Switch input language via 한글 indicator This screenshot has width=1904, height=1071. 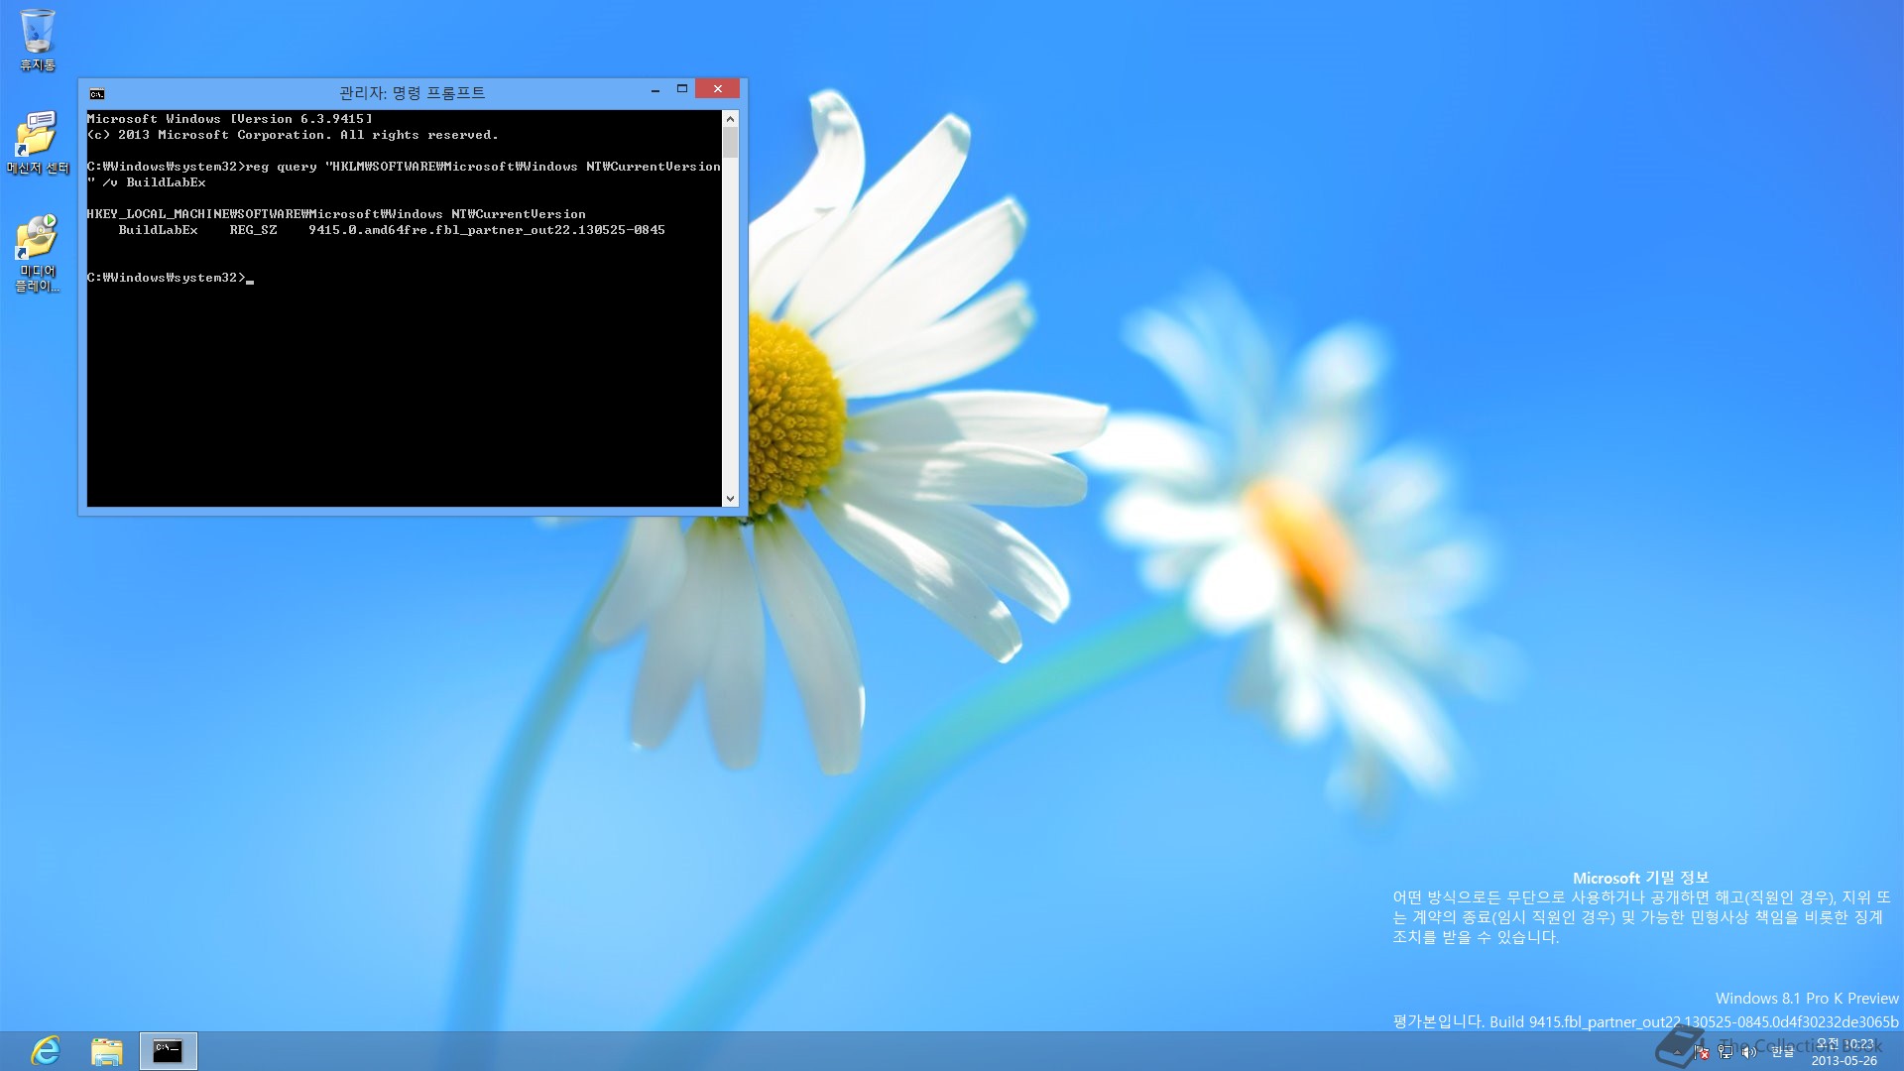click(x=1783, y=1052)
